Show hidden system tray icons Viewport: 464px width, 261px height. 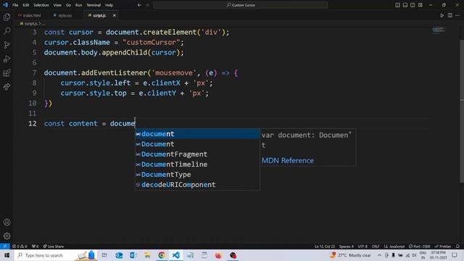379,255
